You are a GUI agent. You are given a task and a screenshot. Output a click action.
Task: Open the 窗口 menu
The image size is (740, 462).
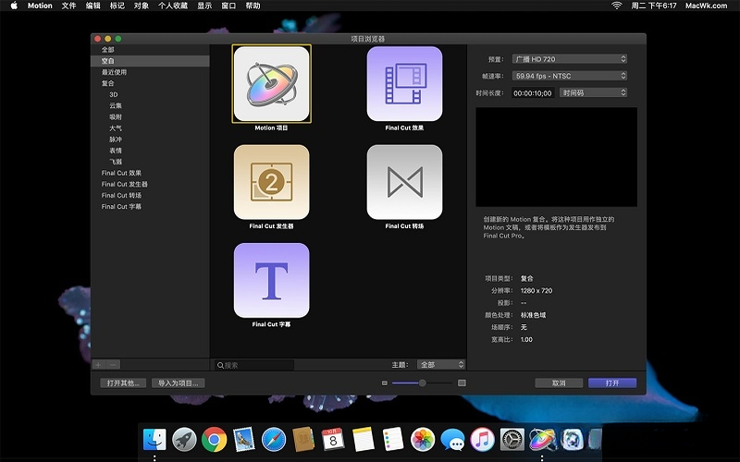[x=228, y=6]
